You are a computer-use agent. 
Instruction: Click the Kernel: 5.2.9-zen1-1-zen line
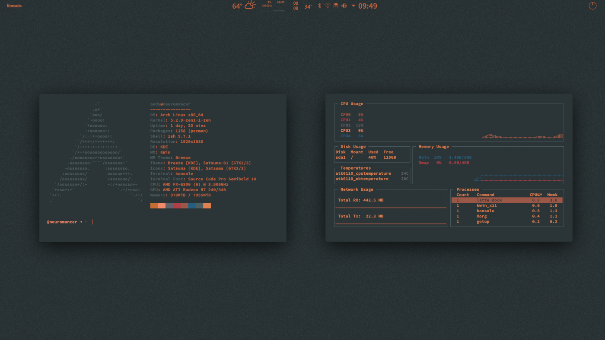click(181, 120)
